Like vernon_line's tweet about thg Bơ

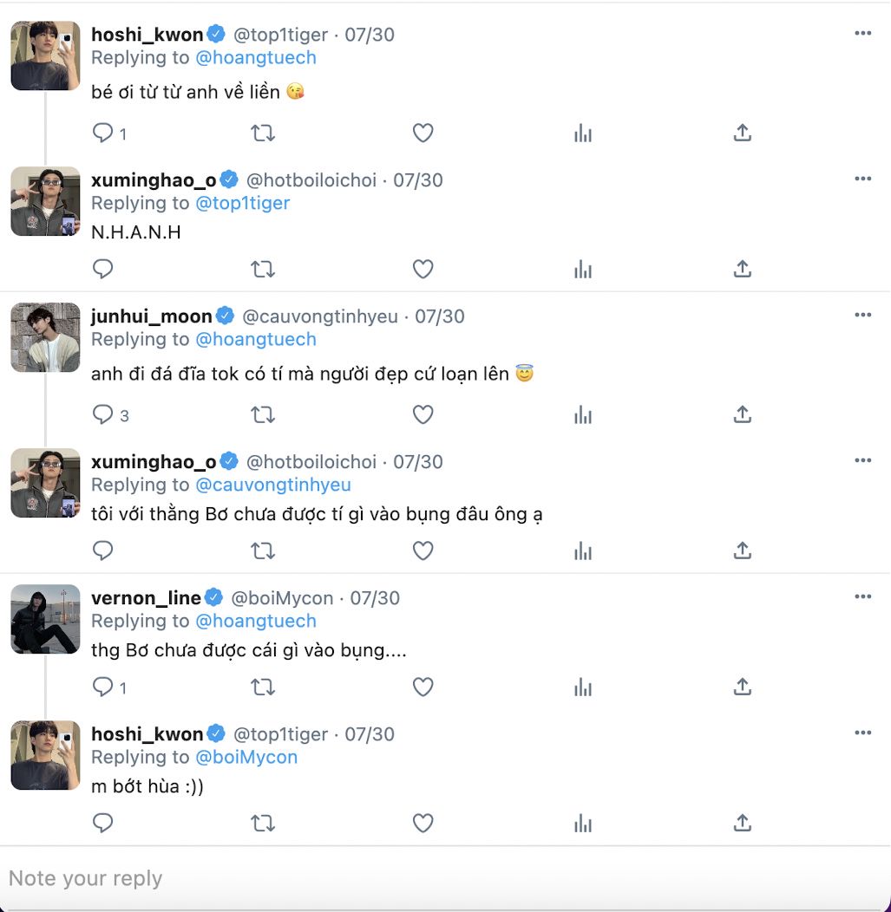[x=423, y=687]
